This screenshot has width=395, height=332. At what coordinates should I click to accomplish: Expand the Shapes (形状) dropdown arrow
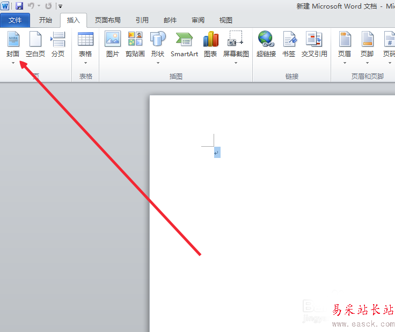click(x=158, y=63)
